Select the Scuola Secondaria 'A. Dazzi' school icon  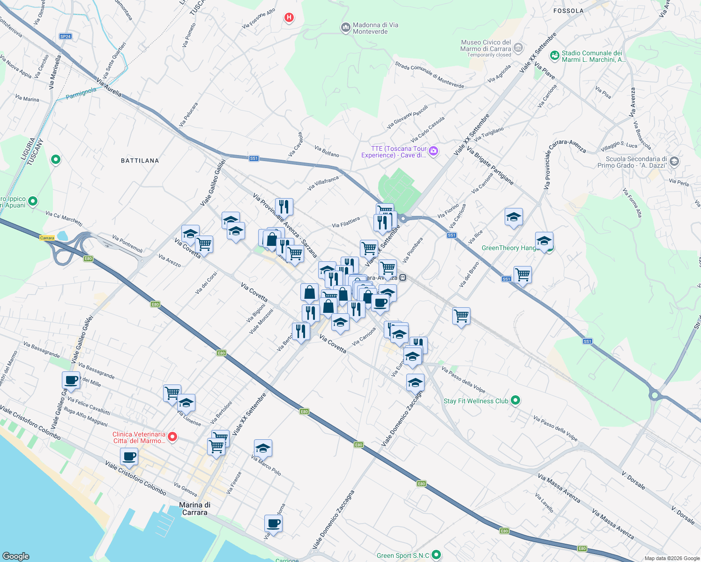[674, 161]
